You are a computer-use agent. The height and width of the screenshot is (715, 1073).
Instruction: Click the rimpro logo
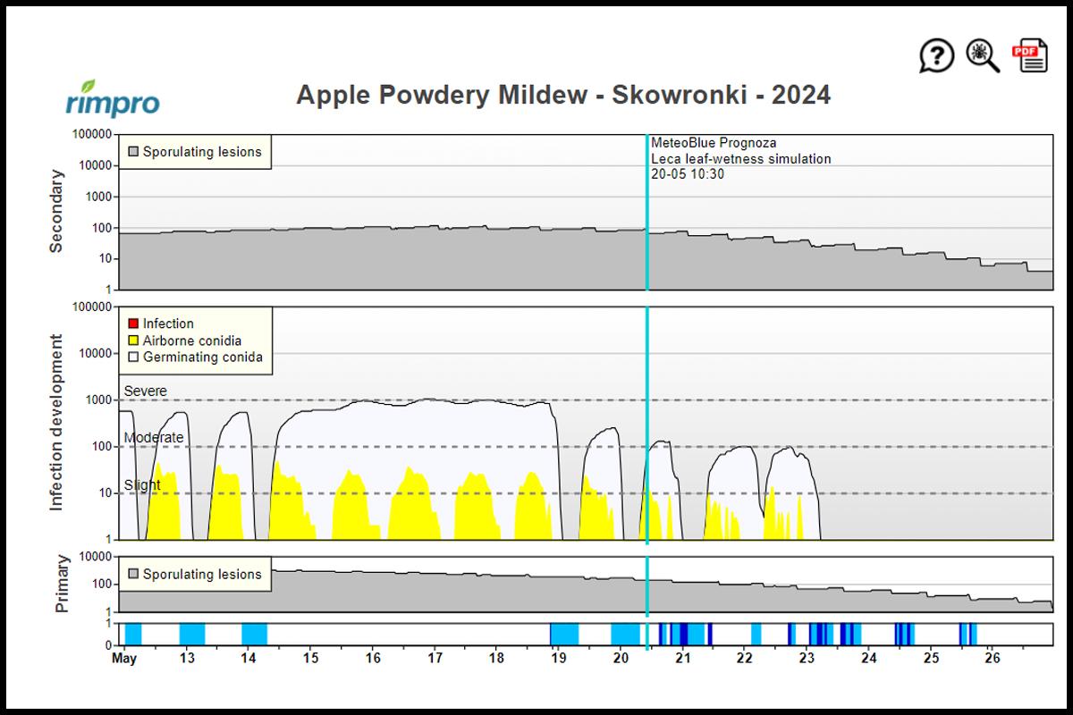click(113, 98)
